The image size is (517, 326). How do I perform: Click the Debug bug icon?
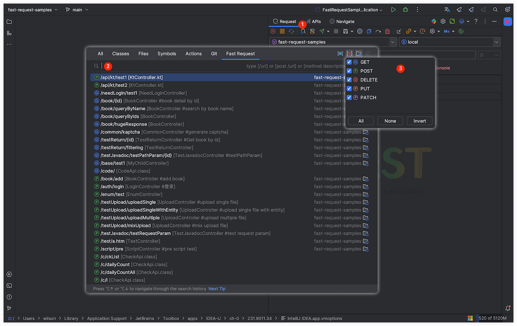[x=405, y=10]
